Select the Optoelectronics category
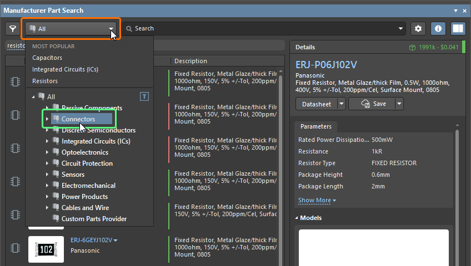 pyautogui.click(x=85, y=152)
